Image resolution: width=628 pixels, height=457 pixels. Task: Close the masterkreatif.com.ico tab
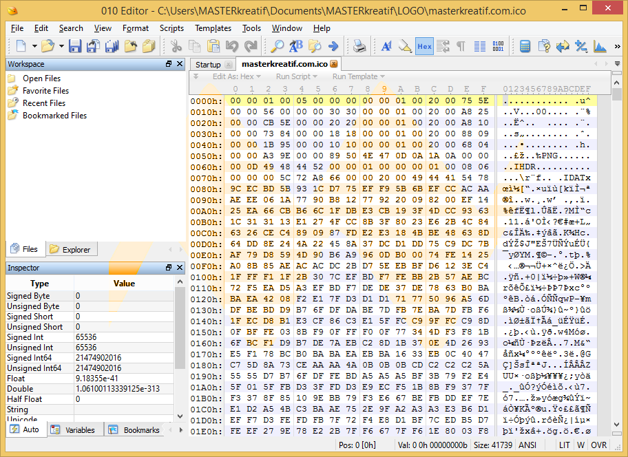(333, 63)
